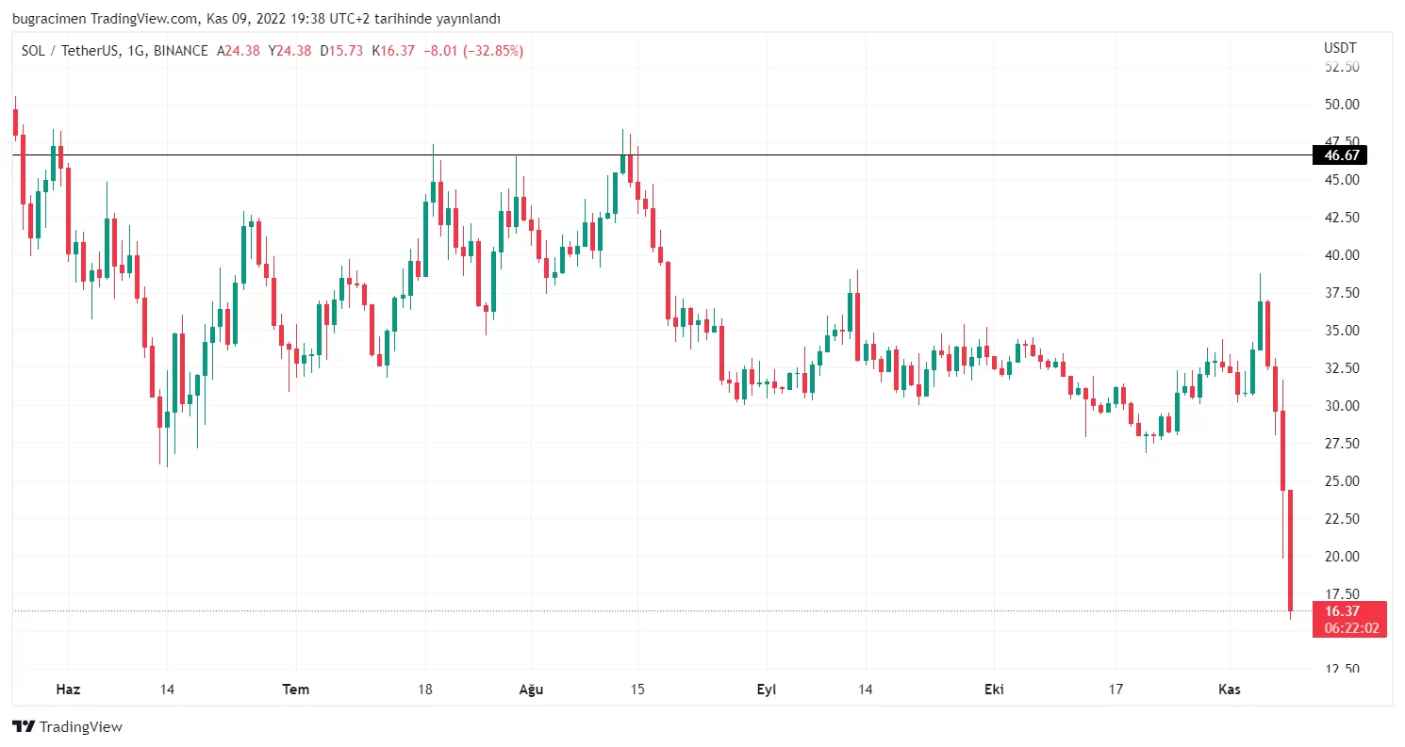Click the Tem month label on time axis

(296, 690)
